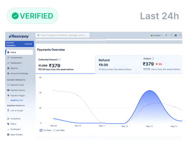Select the Refund tab
Viewport: 187px width, 165px height.
pyautogui.click(x=118, y=64)
